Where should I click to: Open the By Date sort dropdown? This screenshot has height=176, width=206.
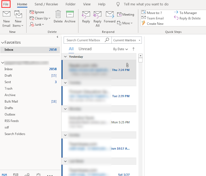pyautogui.click(x=120, y=49)
